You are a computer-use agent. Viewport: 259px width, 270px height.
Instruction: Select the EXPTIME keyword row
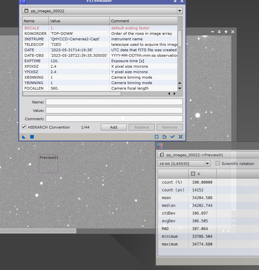point(100,61)
